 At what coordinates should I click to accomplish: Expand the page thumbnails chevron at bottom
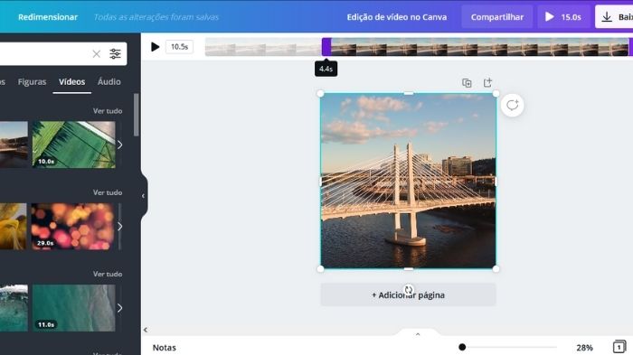(x=418, y=334)
